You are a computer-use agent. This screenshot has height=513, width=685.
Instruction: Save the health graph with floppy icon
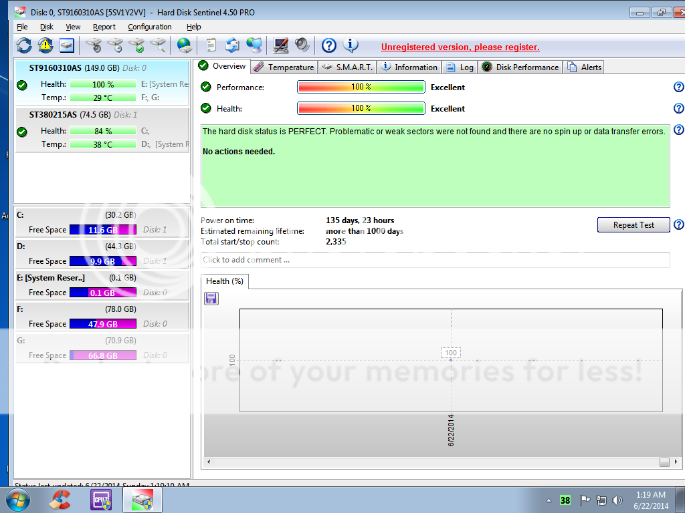(x=211, y=299)
